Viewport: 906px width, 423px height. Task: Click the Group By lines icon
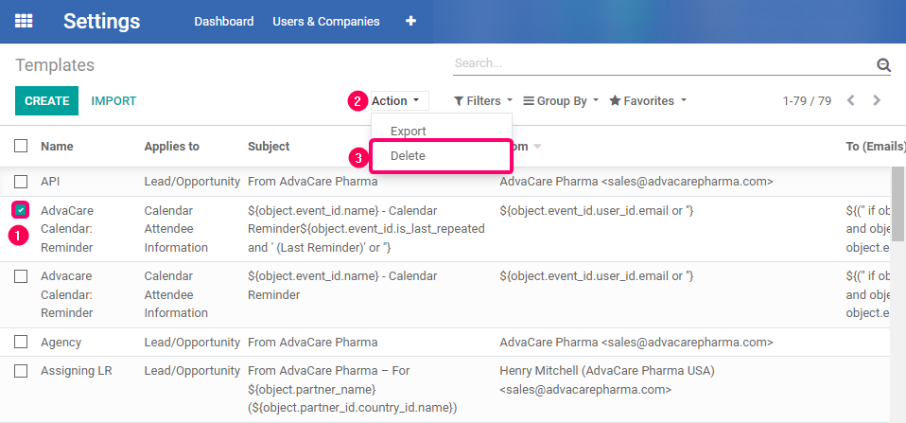coord(528,100)
